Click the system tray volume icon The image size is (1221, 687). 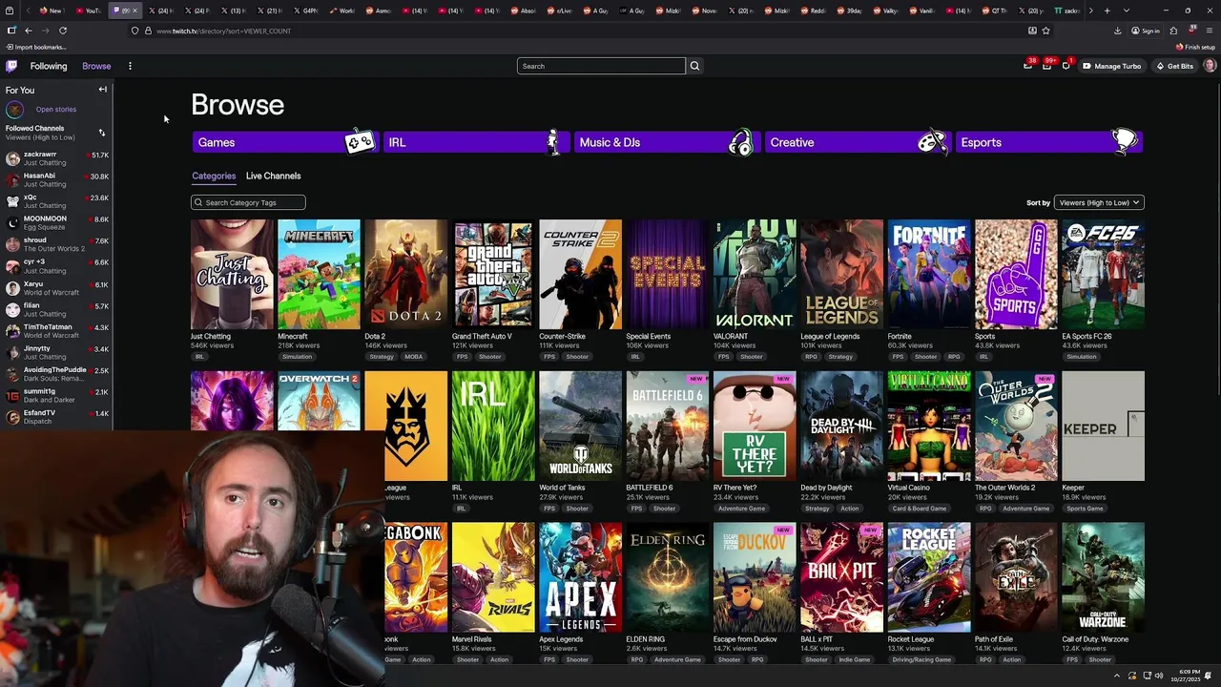1159,676
